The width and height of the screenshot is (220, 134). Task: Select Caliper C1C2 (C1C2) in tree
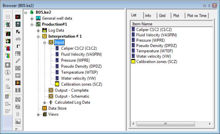click(x=79, y=48)
